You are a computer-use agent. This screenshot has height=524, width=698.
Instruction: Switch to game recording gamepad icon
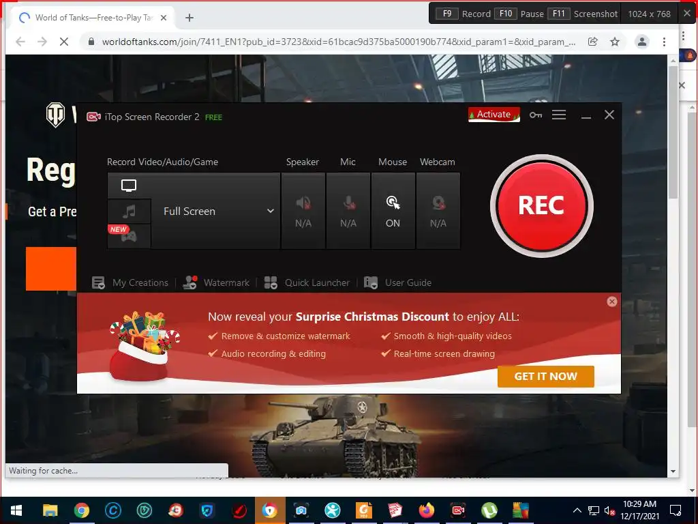129,236
